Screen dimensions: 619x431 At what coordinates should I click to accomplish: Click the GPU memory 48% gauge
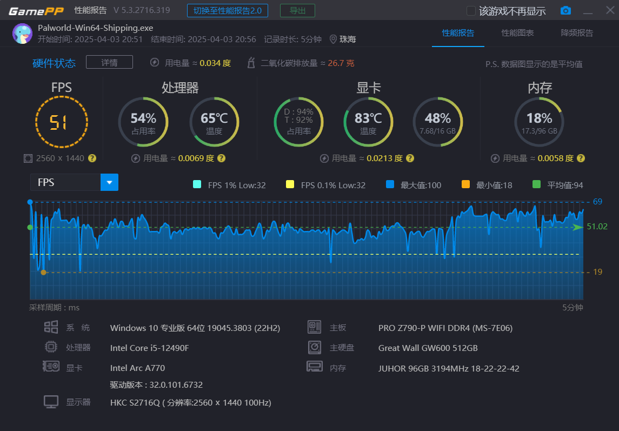point(438,122)
